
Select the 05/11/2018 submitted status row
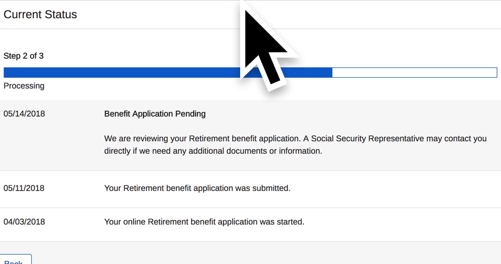coord(251,189)
